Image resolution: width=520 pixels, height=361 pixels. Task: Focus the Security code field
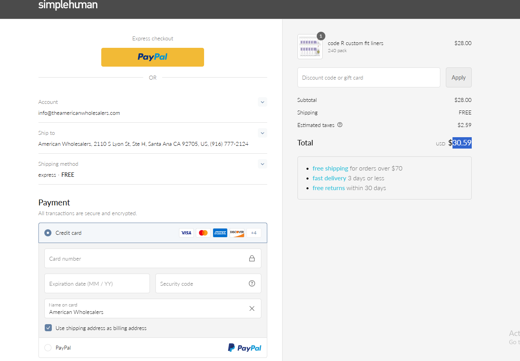coord(208,283)
